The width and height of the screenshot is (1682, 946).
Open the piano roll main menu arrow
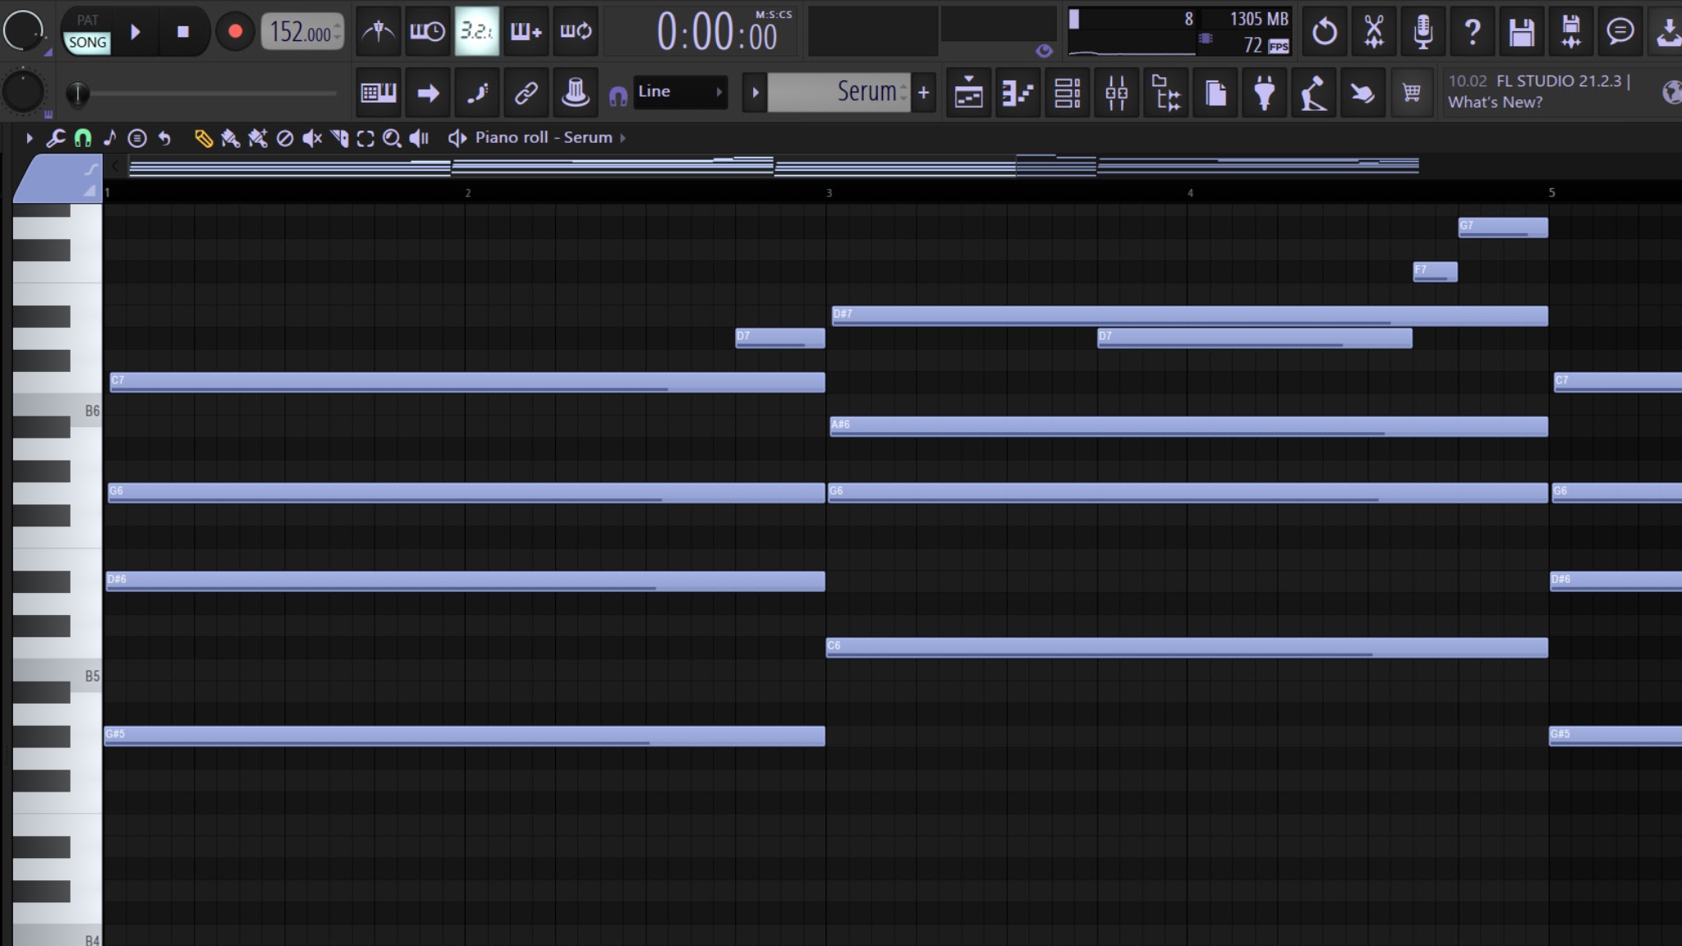click(x=30, y=138)
